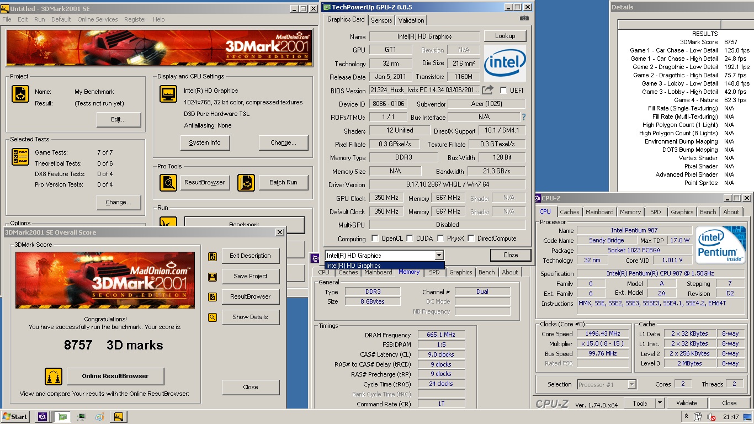
Task: Open 3DMark2001 from the taskbar
Action: (x=118, y=417)
